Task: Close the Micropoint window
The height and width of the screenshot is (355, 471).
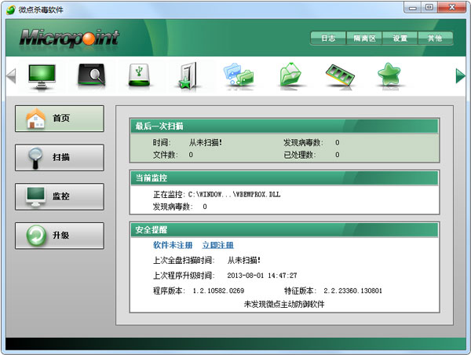Action: pyautogui.click(x=452, y=8)
